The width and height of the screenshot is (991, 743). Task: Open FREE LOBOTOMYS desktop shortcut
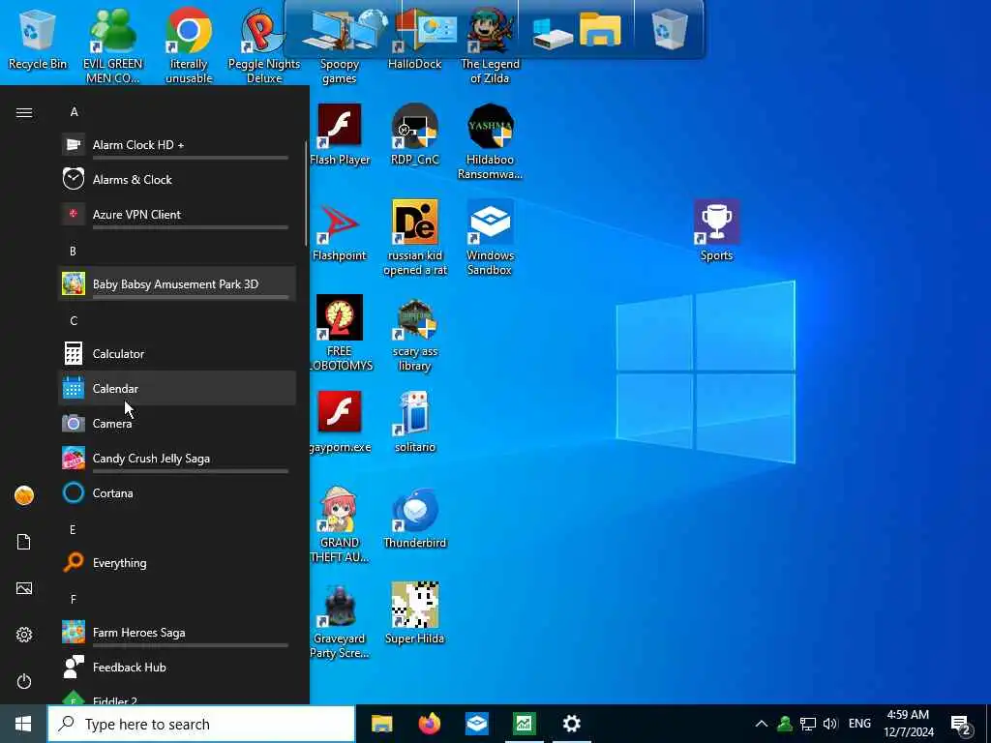(340, 333)
